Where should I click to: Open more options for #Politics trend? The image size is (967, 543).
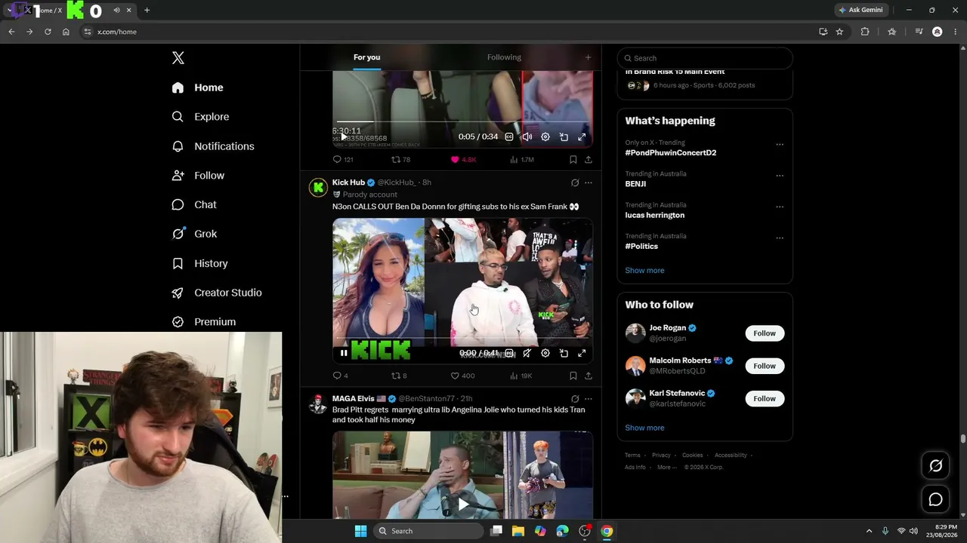(780, 238)
